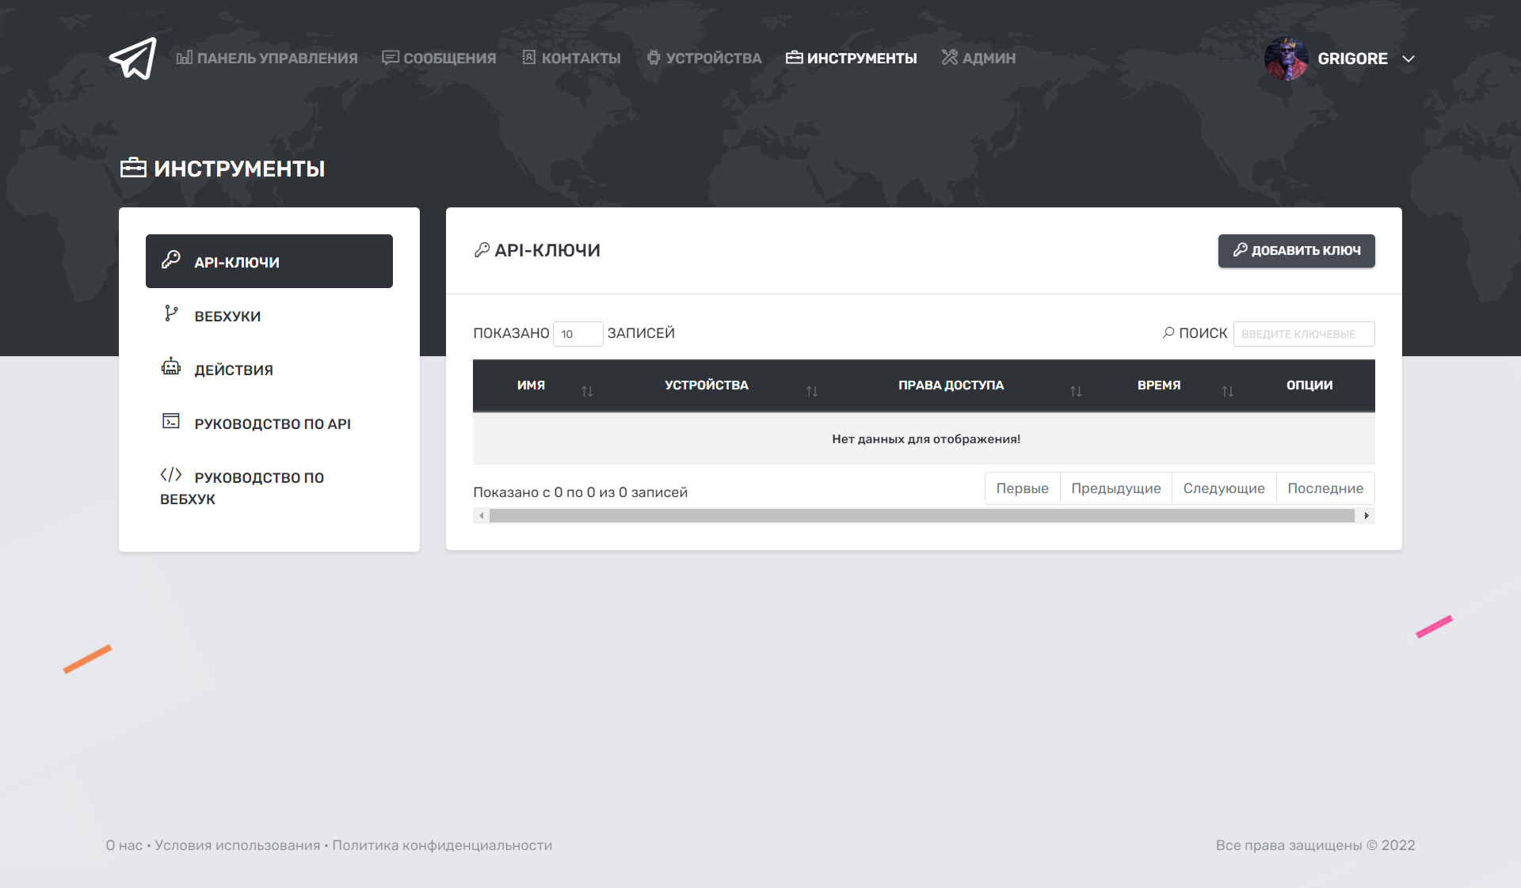Click the robot icon beside Действия
The width and height of the screenshot is (1521, 888).
[x=170, y=366]
